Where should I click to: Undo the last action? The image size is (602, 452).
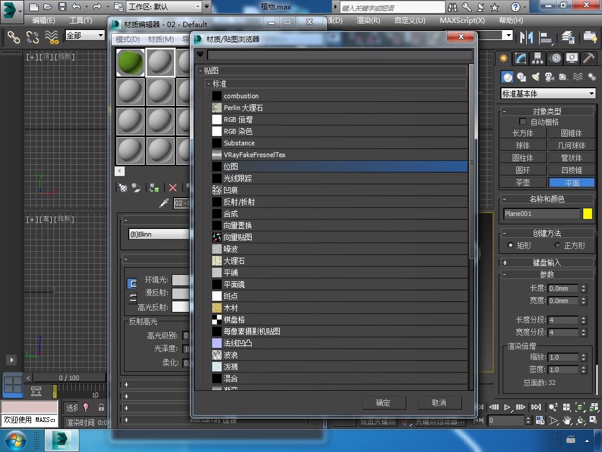[76, 6]
